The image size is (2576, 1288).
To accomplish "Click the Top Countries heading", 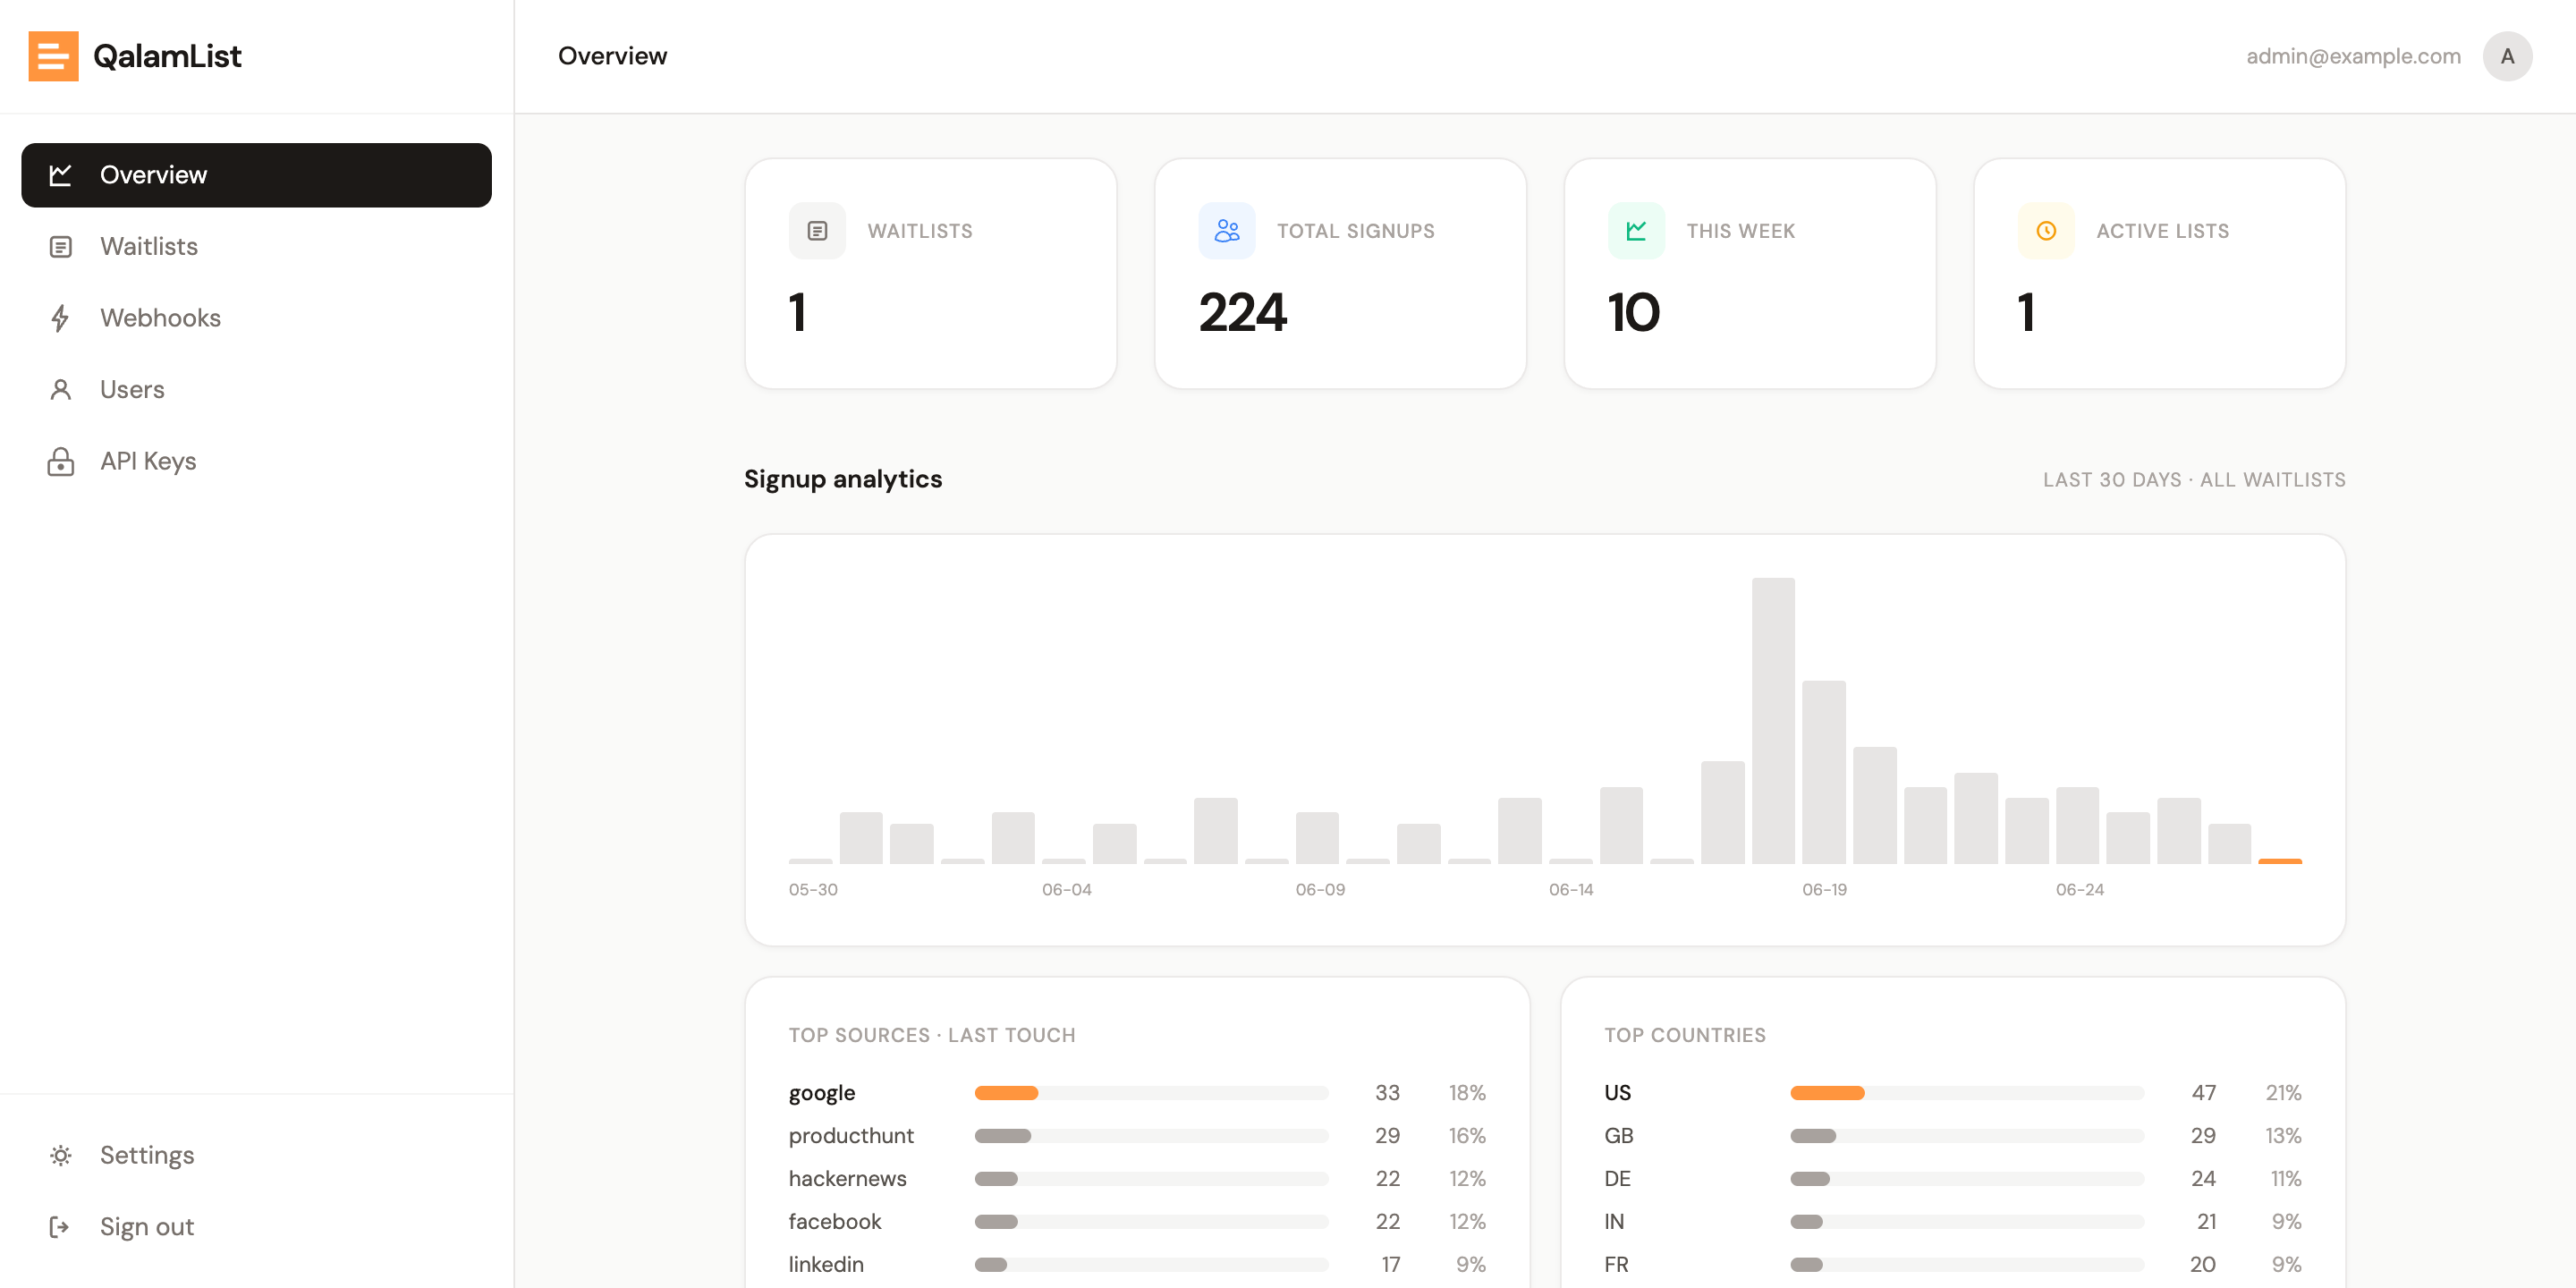I will [1685, 1036].
